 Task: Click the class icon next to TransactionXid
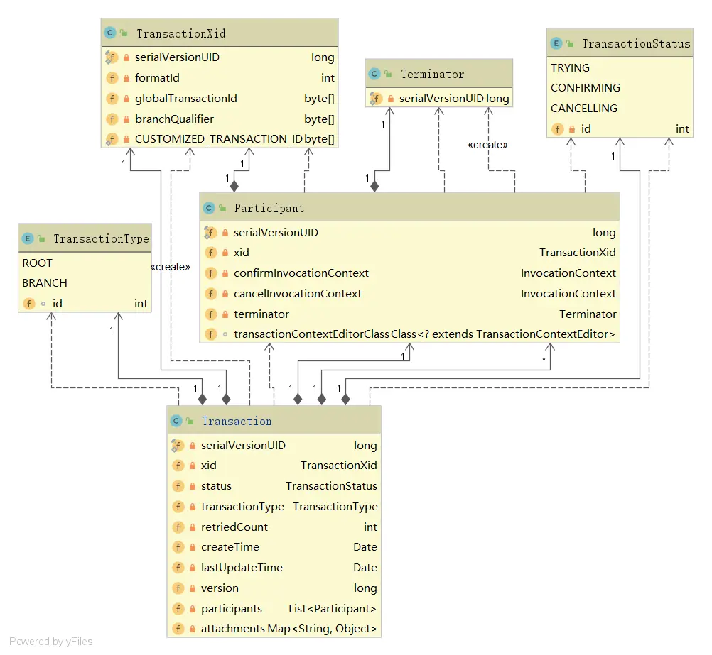[110, 33]
